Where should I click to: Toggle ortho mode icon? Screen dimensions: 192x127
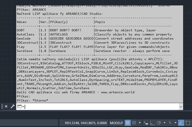[x=152, y=123]
